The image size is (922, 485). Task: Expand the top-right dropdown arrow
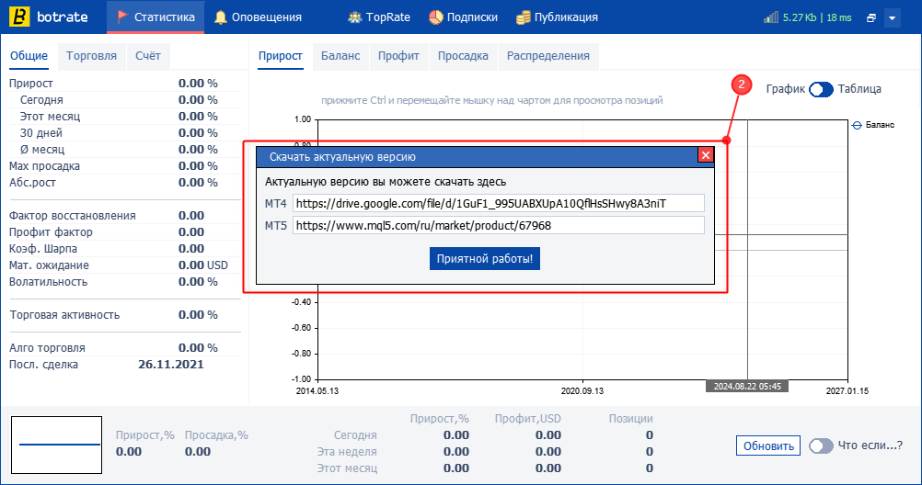coord(892,17)
